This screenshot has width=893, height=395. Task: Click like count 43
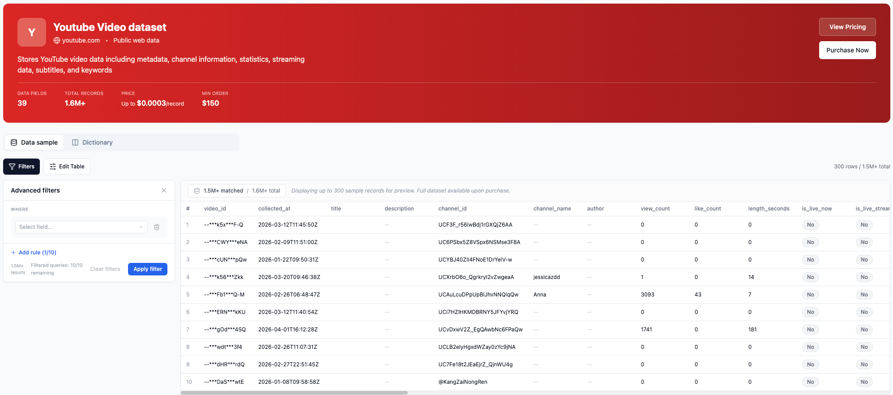[698, 295]
